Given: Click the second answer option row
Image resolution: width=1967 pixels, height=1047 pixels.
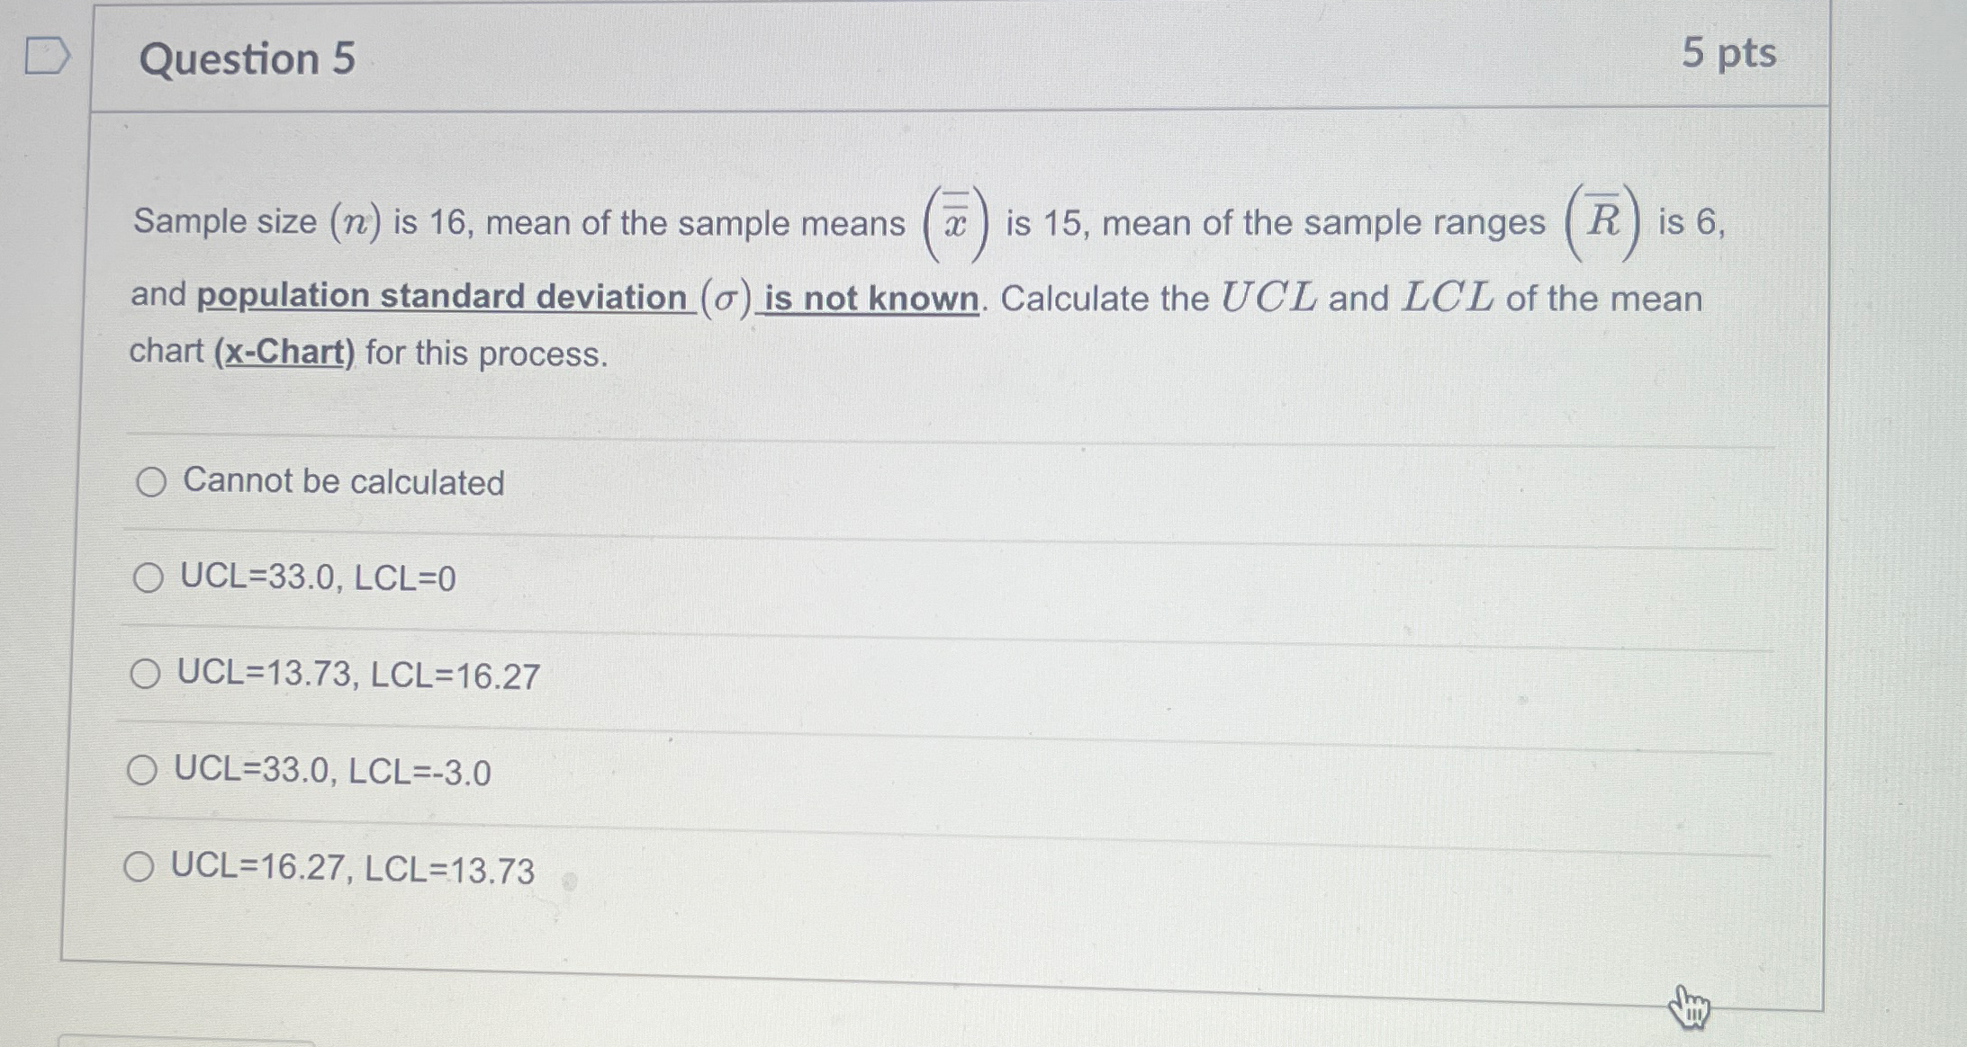Looking at the screenshot, I should point(317,580).
